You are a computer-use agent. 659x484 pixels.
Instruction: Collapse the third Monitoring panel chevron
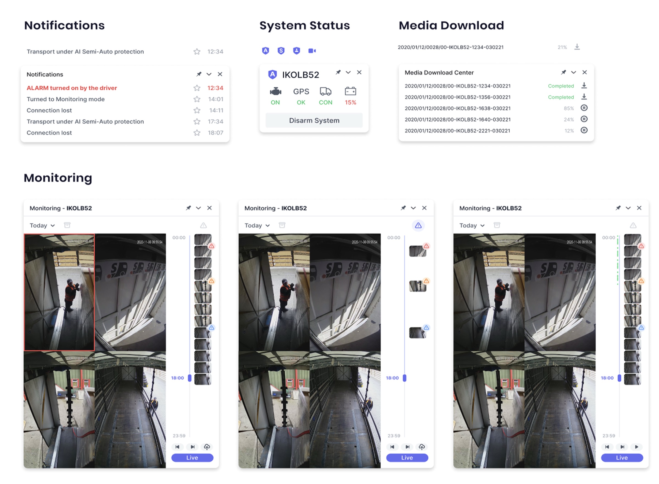pos(628,208)
